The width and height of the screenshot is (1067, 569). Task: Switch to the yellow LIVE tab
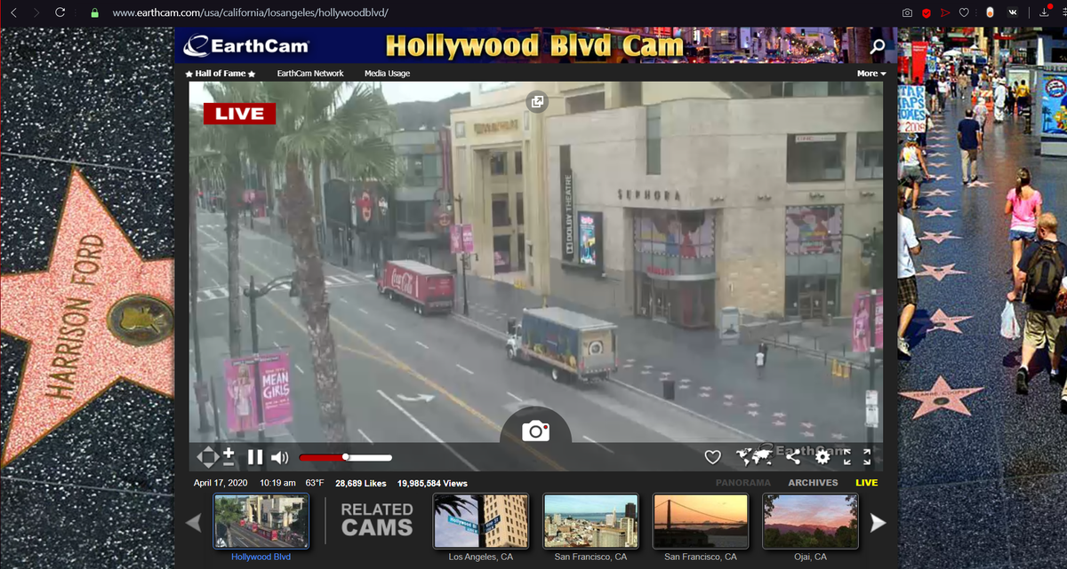point(866,483)
